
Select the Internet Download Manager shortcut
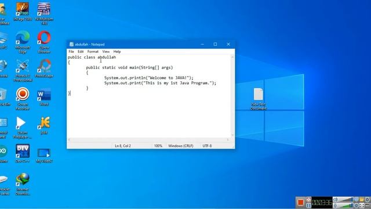pos(23,184)
